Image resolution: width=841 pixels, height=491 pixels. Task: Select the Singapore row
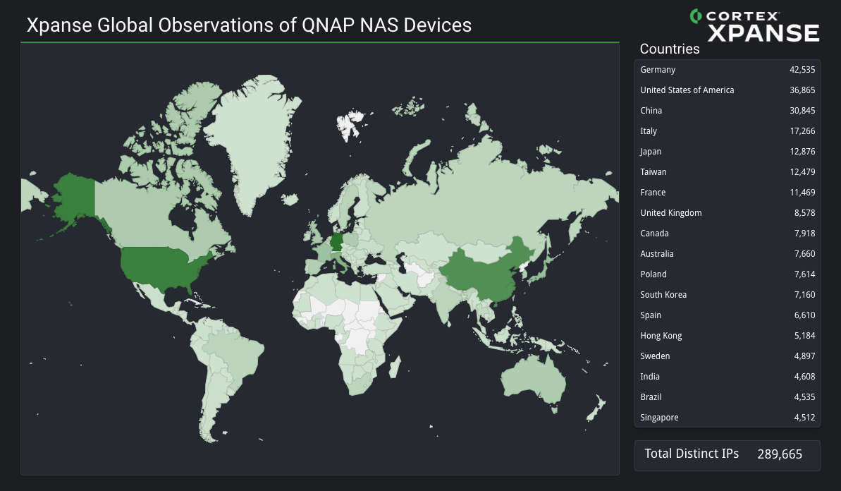point(728,418)
